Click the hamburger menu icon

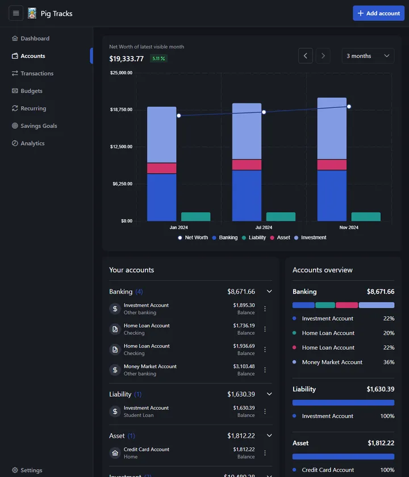[16, 13]
